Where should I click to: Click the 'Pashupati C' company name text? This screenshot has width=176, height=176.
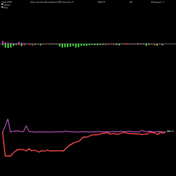point(158,2)
